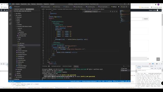Toggle find in selection option
This screenshot has height=92, width=163.
[x=115, y=11]
